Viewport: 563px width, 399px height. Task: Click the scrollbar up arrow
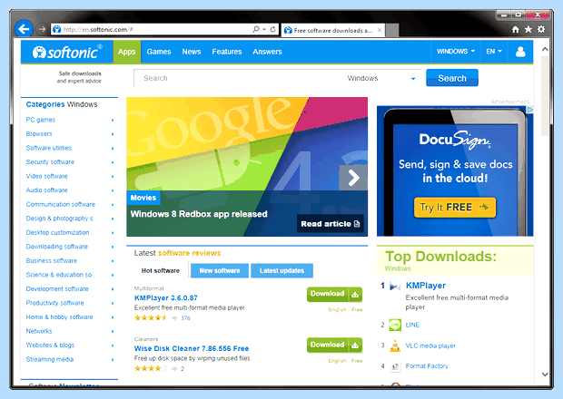[545, 50]
